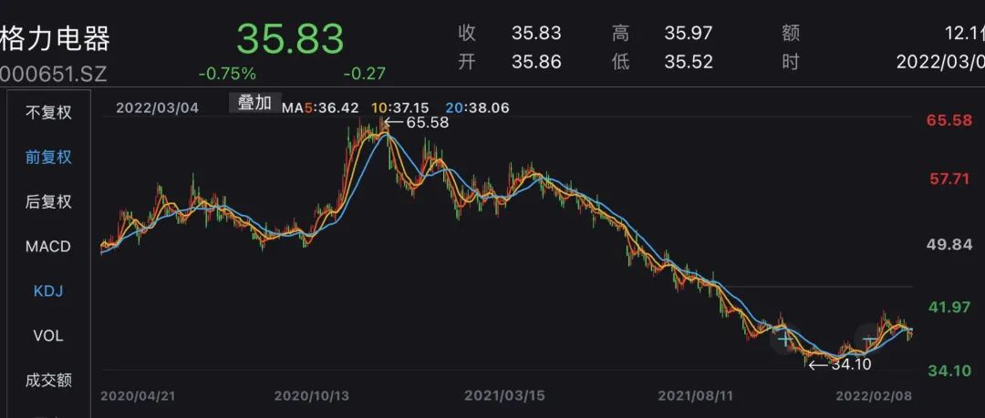Show the VOL volume indicator
This screenshot has height=418, width=985.
48,336
